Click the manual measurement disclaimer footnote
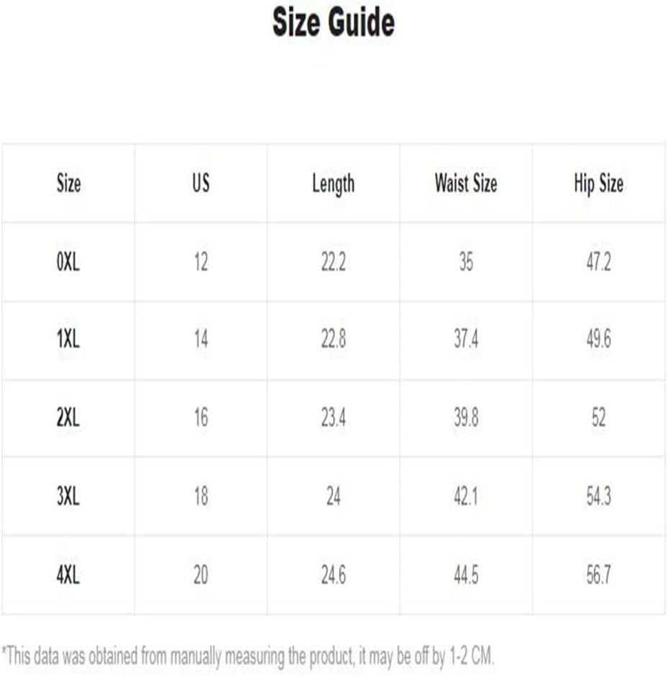668x676 pixels. [247, 657]
